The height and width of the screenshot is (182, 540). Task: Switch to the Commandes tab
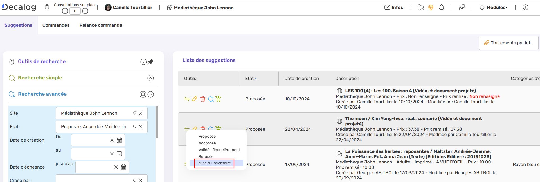click(x=56, y=25)
